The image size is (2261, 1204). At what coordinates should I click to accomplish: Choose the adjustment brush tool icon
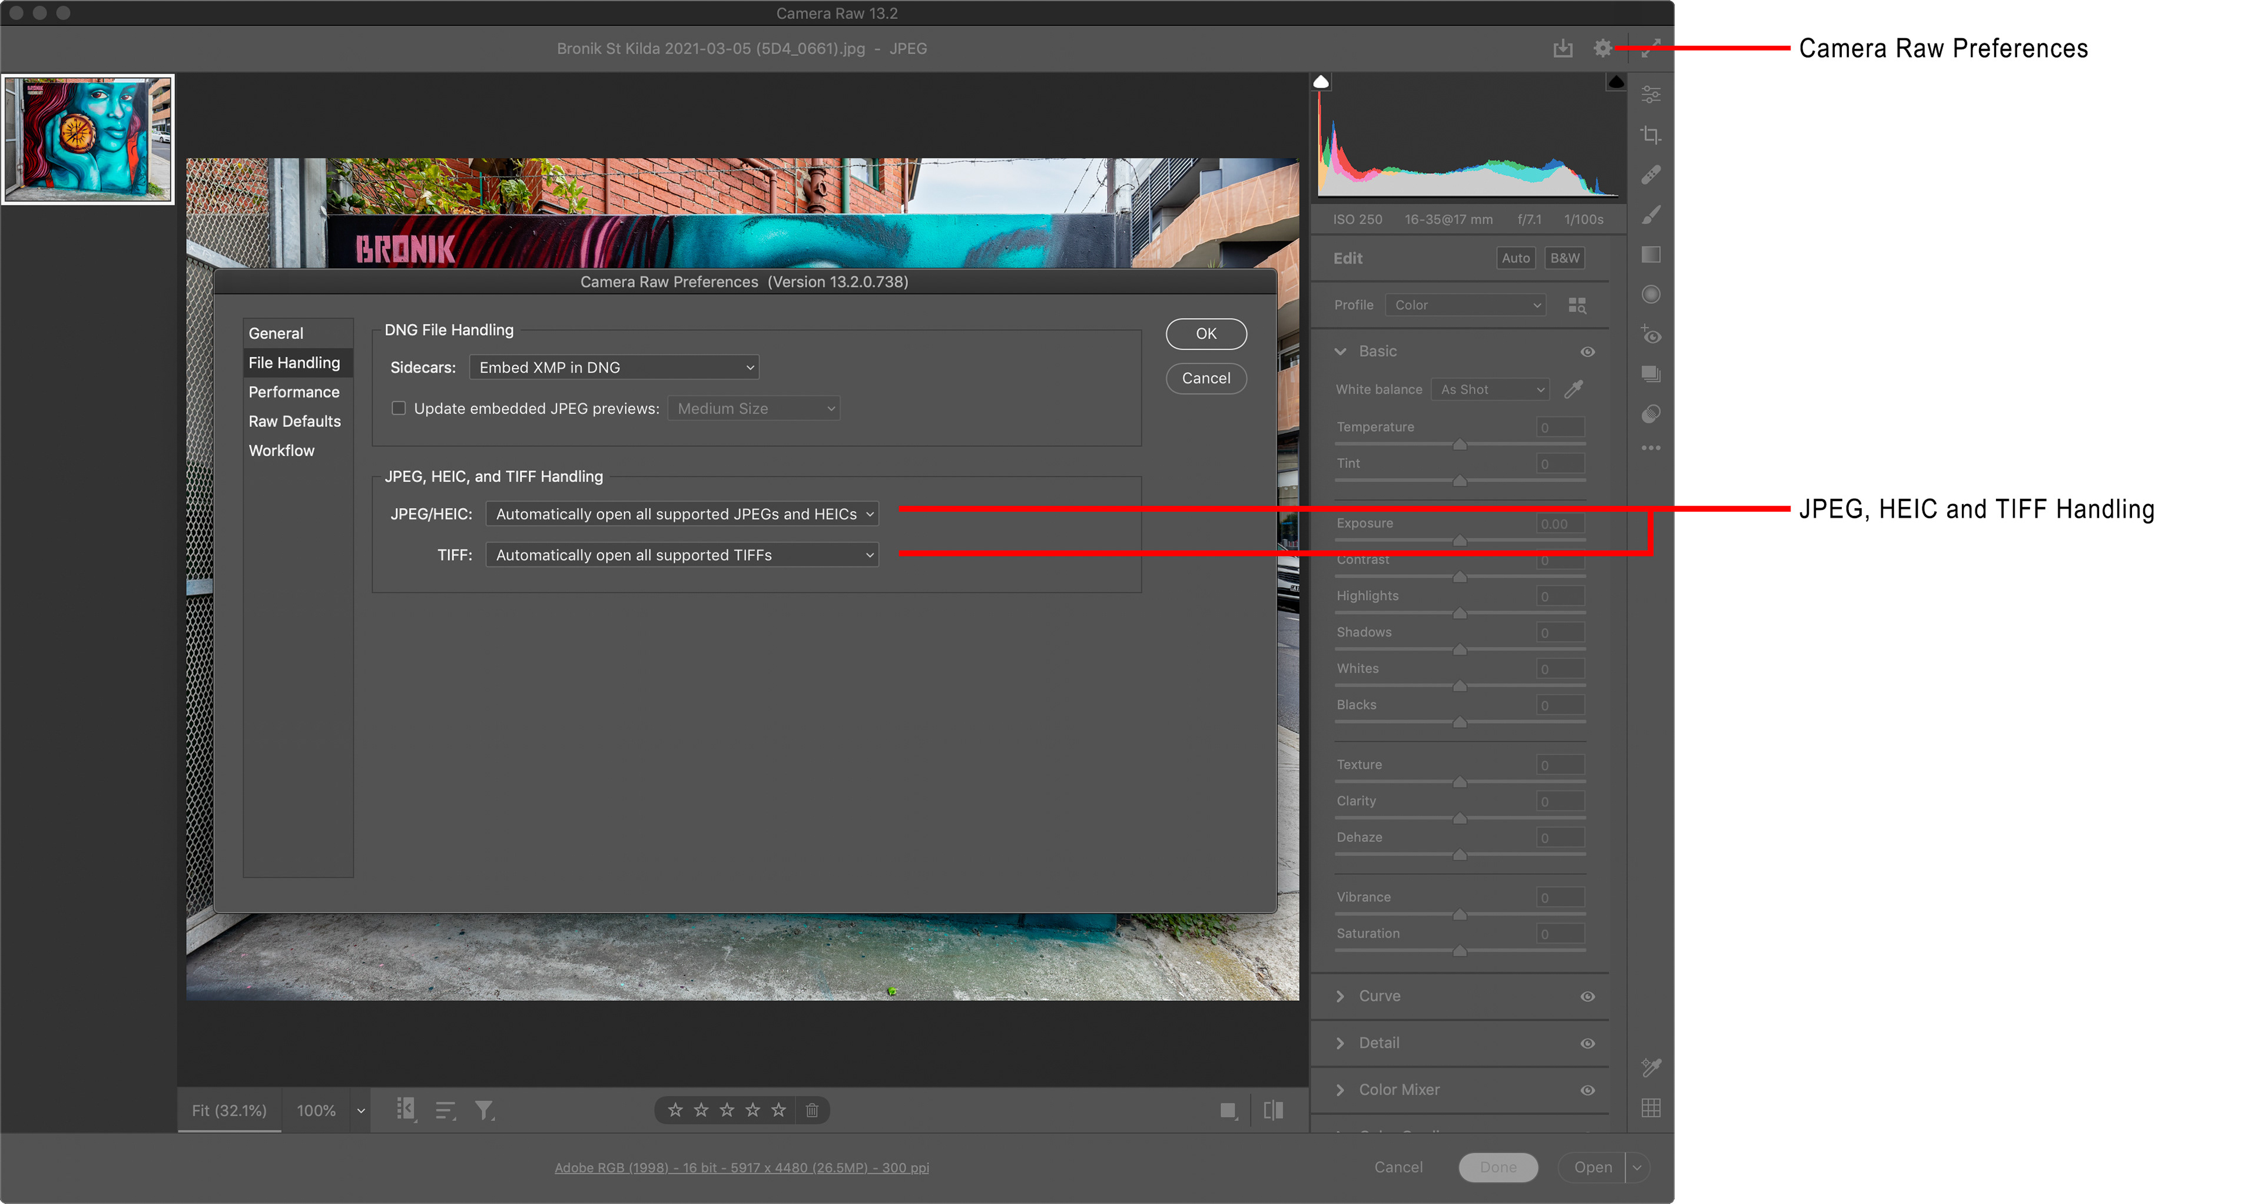(1650, 215)
